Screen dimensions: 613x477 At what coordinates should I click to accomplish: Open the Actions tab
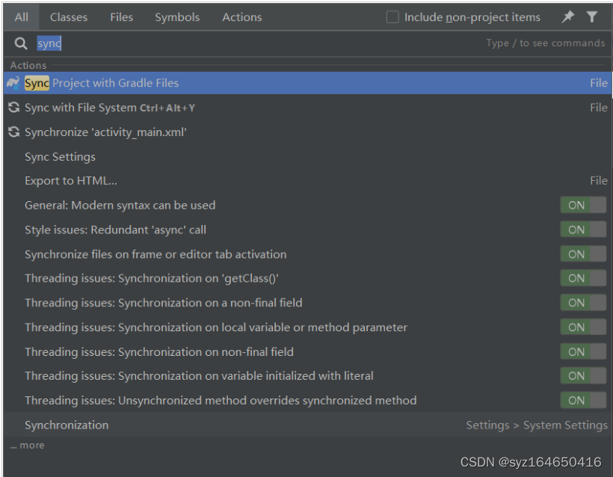(x=242, y=16)
